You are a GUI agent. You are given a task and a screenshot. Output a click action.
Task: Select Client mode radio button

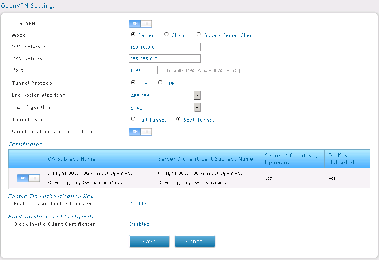(x=166, y=35)
